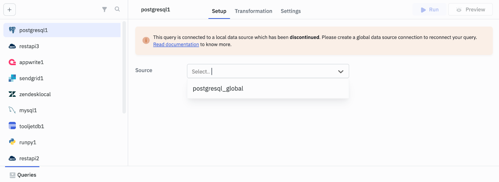The height and width of the screenshot is (182, 499).
Task: Click the PostgreSQL elephant icon for postgresql1
Action: pos(12,30)
